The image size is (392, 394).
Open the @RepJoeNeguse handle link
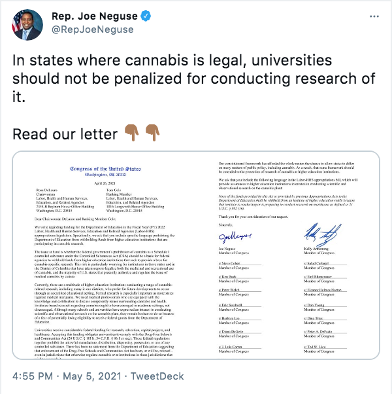[93, 29]
